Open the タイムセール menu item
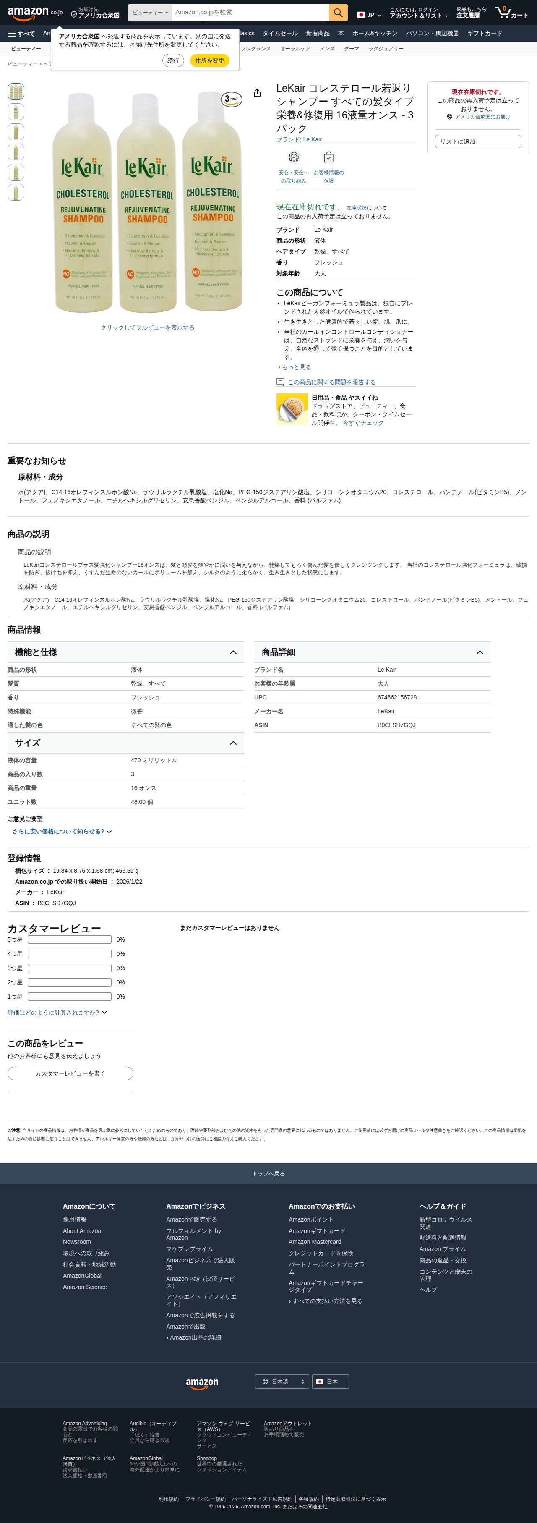537x1523 pixels. (x=280, y=34)
